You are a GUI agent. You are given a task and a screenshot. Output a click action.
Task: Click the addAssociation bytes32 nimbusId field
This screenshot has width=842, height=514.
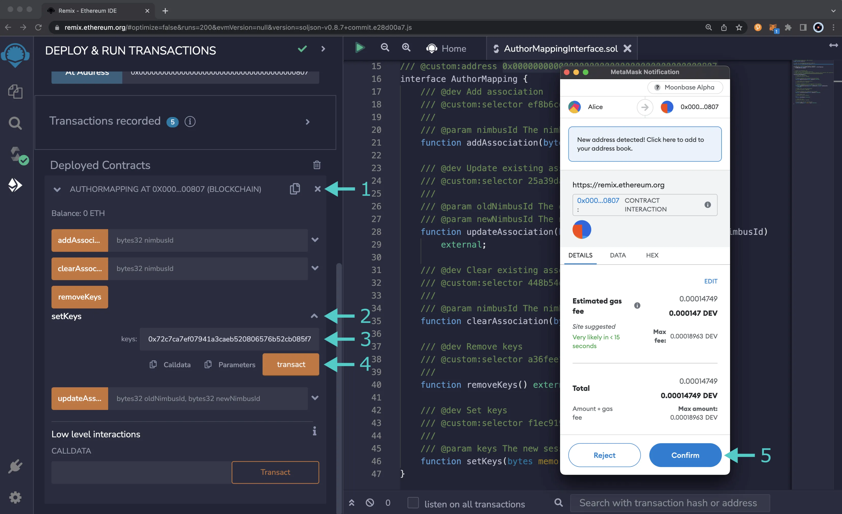coord(208,240)
